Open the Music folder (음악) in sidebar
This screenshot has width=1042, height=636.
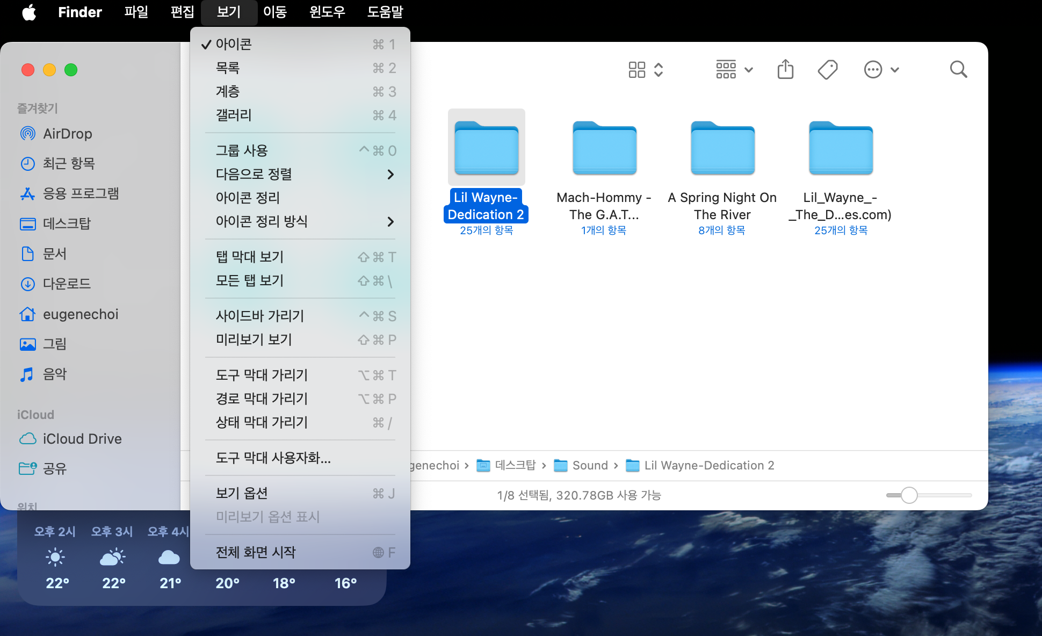55,374
